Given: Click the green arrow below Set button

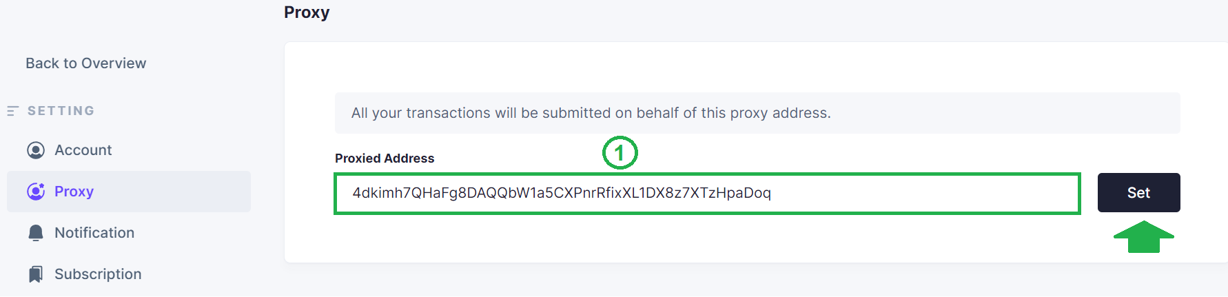Looking at the screenshot, I should pyautogui.click(x=1143, y=237).
